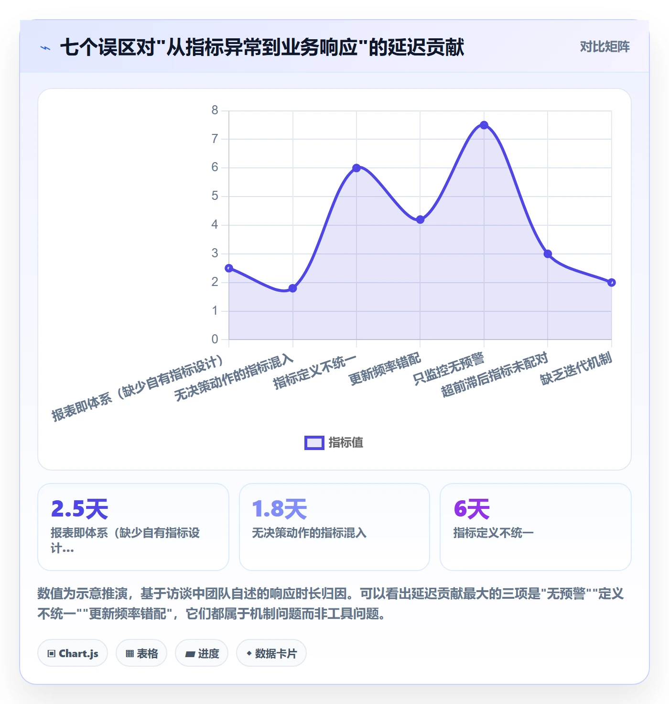Select the Chart.js chip
Image resolution: width=669 pixels, height=704 pixels.
coord(73,653)
